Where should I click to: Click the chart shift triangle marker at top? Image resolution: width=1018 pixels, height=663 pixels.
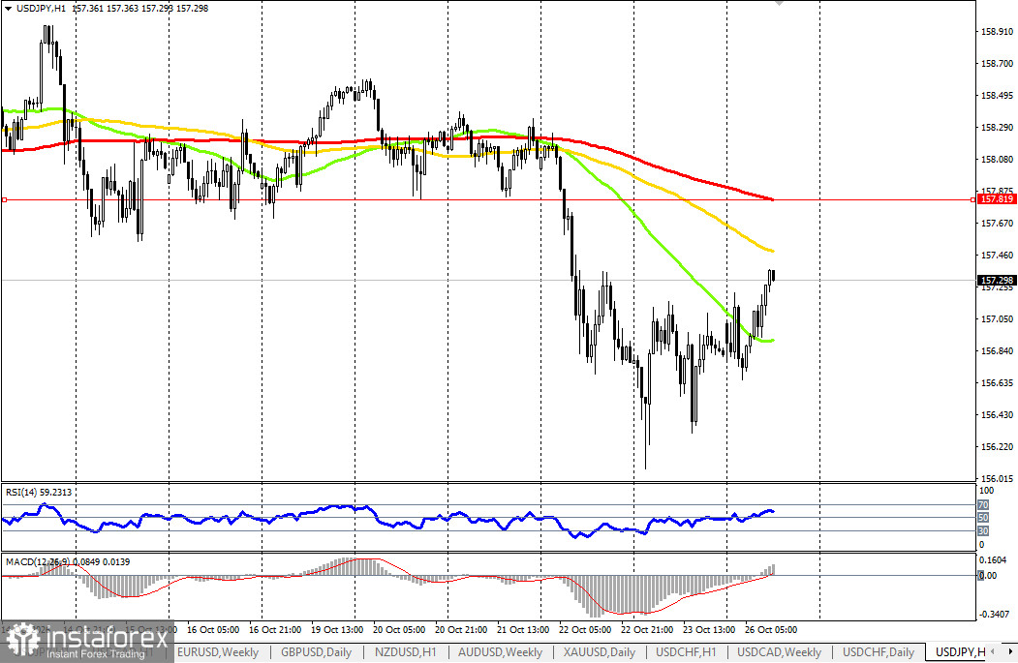point(779,3)
